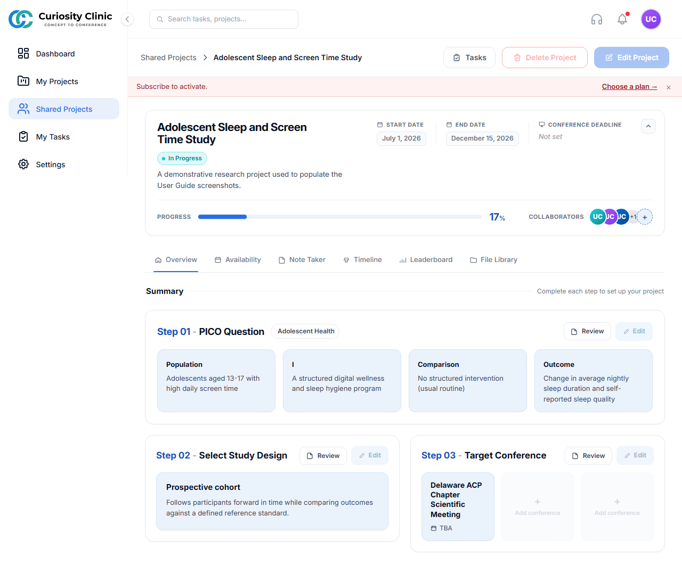The image size is (682, 565).
Task: Click the Delete Project button
Action: (x=545, y=58)
